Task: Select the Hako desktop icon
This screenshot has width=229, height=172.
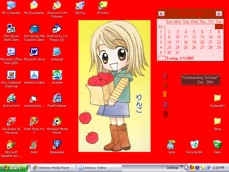Action: click(217, 144)
